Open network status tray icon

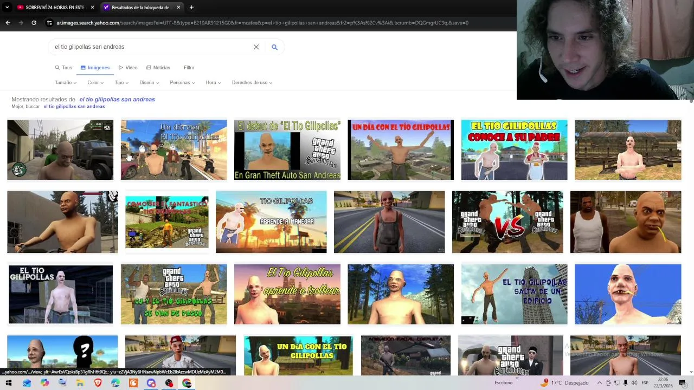616,383
